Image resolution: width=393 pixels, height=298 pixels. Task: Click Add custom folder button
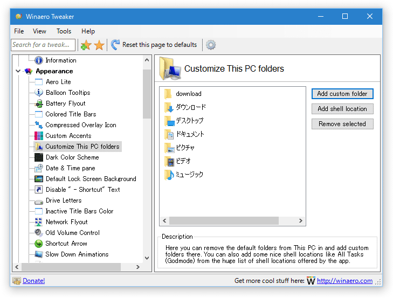(342, 94)
